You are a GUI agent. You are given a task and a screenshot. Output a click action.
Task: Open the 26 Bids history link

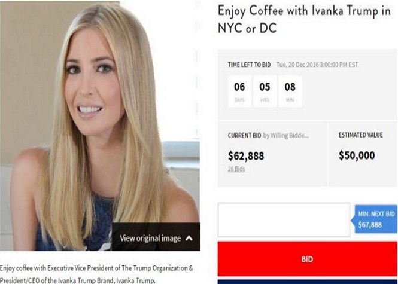(236, 169)
